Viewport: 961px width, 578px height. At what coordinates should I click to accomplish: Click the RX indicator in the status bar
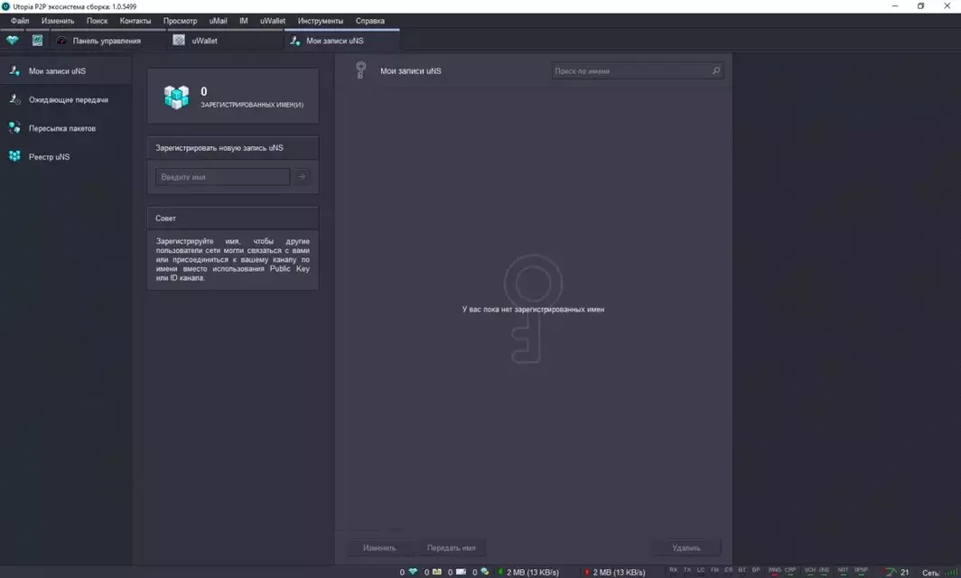(x=673, y=571)
